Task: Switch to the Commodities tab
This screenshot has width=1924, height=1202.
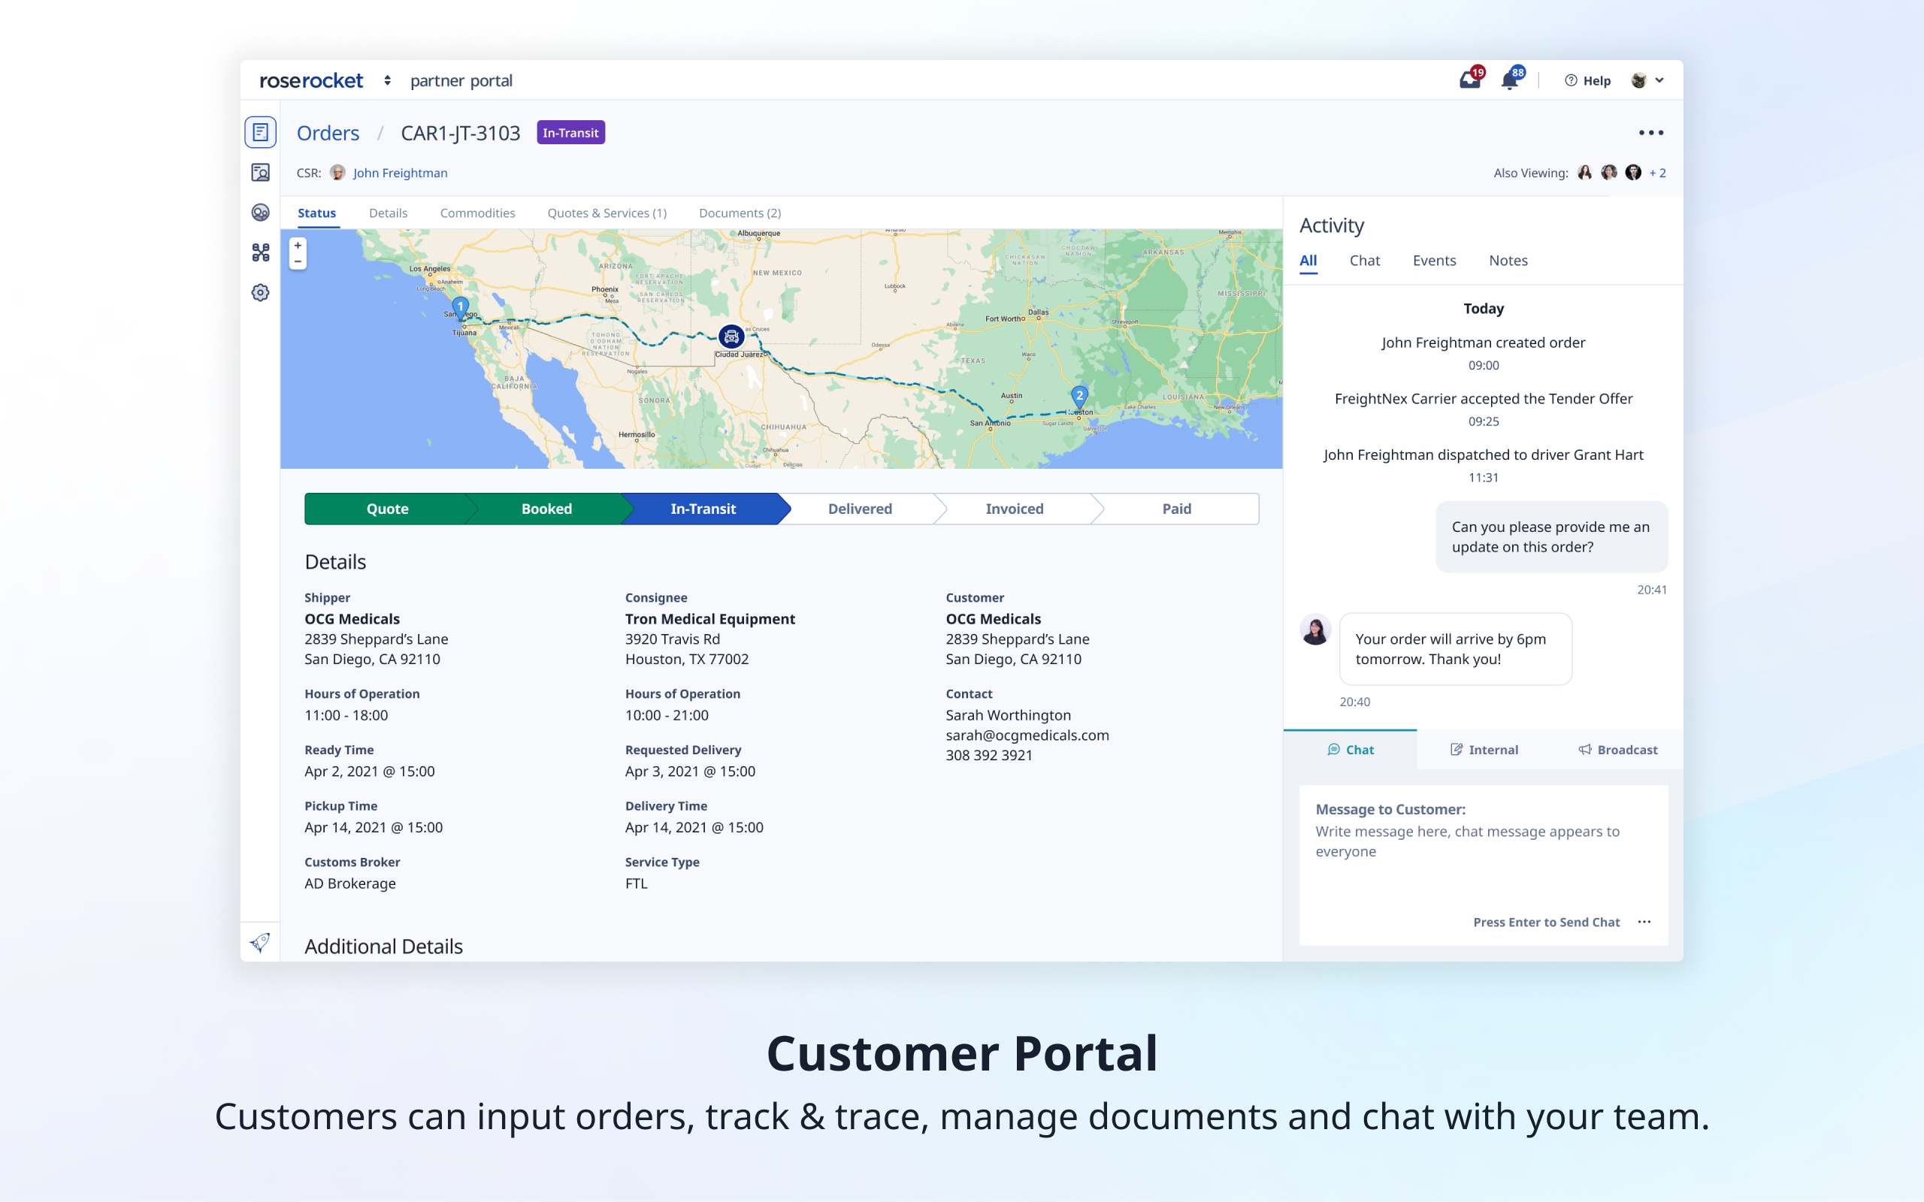Action: 477,213
